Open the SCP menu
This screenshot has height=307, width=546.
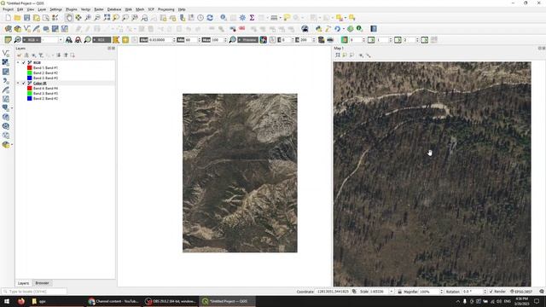point(151,9)
